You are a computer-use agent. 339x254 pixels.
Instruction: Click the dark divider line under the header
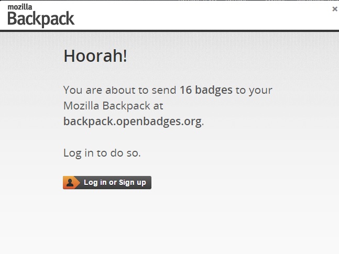click(x=170, y=31)
